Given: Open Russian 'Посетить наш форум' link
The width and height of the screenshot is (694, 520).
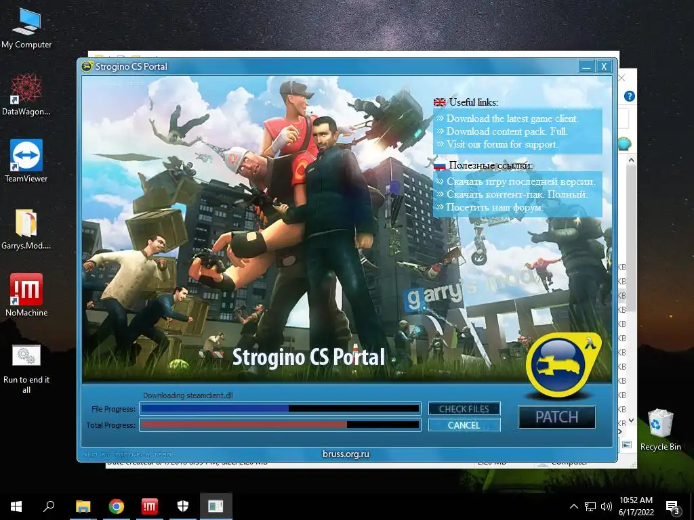Looking at the screenshot, I should [x=495, y=207].
